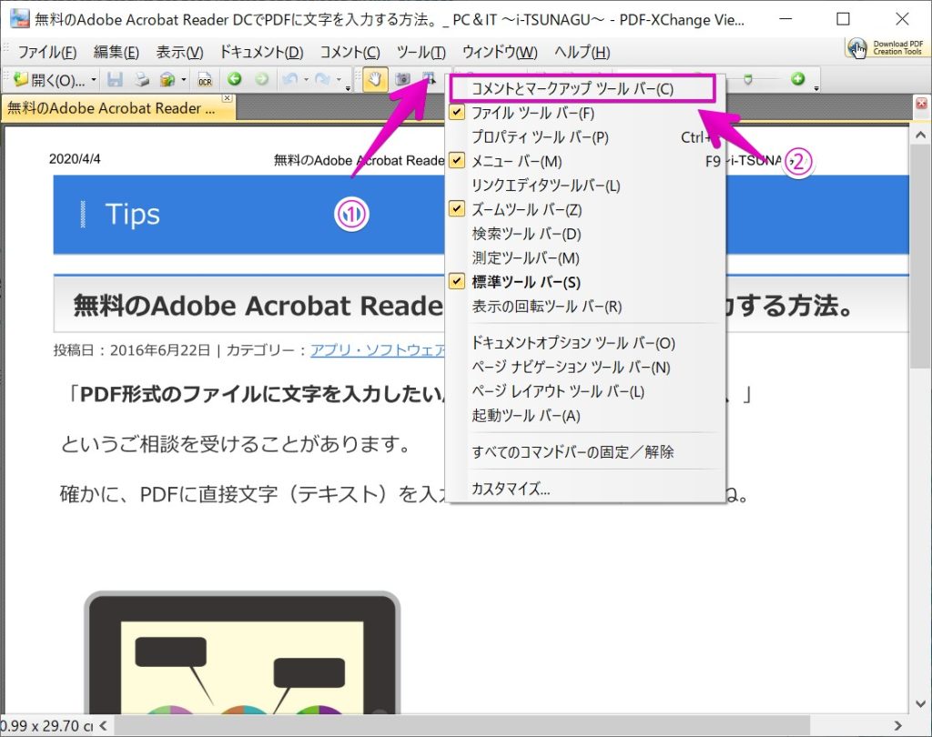
Task: Close document tab with small x
Action: [x=227, y=97]
